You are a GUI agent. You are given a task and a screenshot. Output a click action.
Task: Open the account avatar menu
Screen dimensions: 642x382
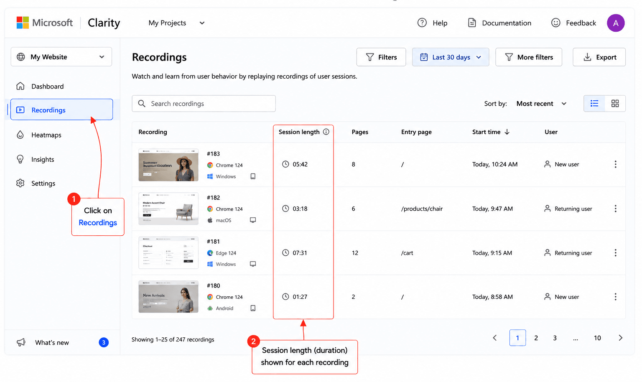[x=616, y=23]
